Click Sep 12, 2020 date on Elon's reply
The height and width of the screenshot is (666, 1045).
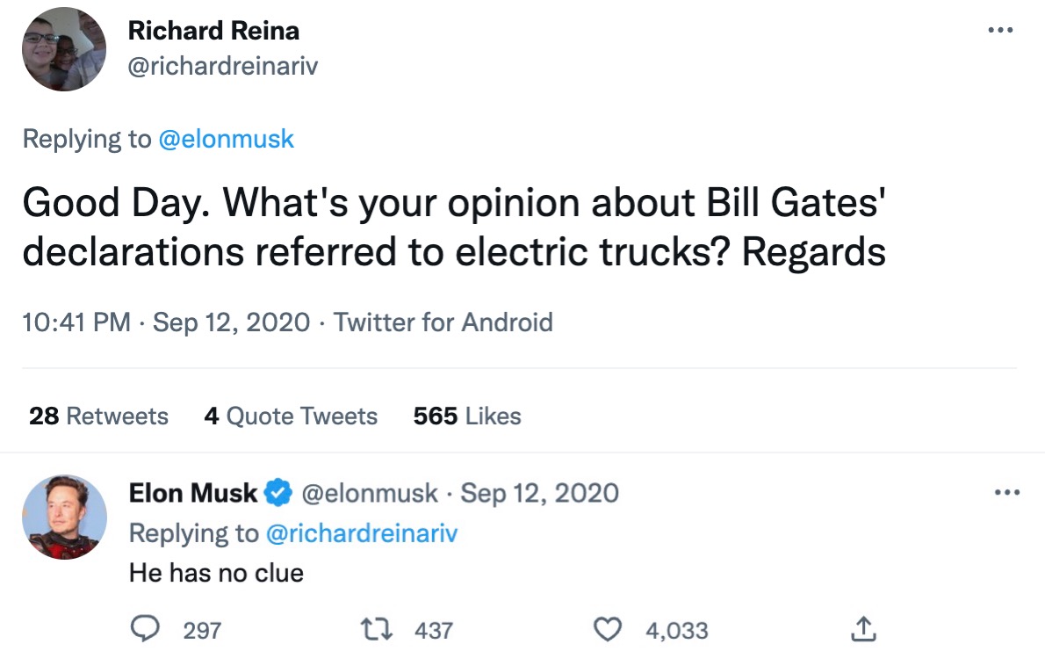tap(539, 494)
